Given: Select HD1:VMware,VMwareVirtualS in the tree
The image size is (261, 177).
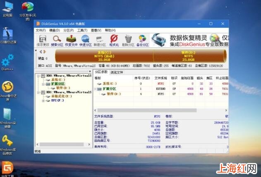Looking at the screenshot, I should click(69, 92).
